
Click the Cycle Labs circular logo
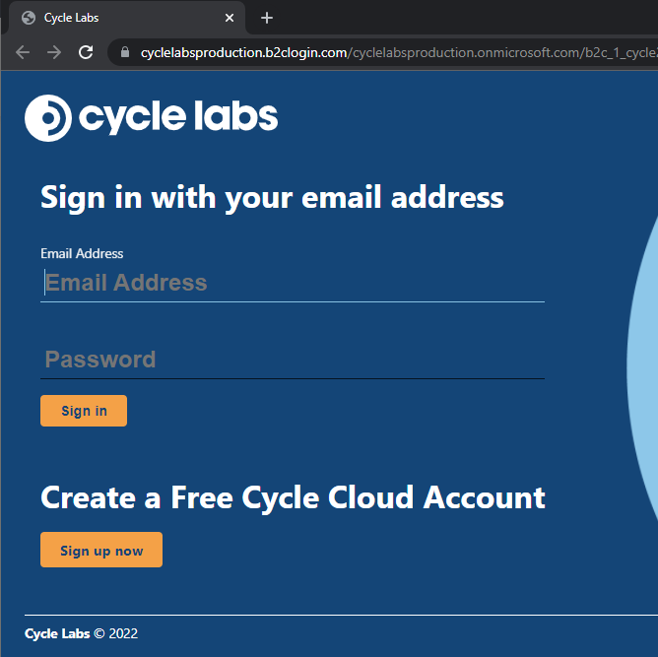(x=48, y=118)
